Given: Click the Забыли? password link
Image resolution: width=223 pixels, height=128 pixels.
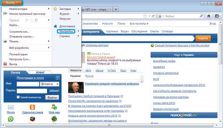Looking at the screenshot, I should (54, 90).
